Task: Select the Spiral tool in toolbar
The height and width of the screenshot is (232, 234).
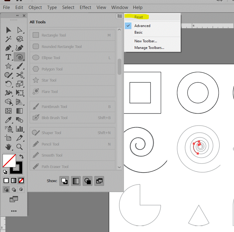Action: 20,57
